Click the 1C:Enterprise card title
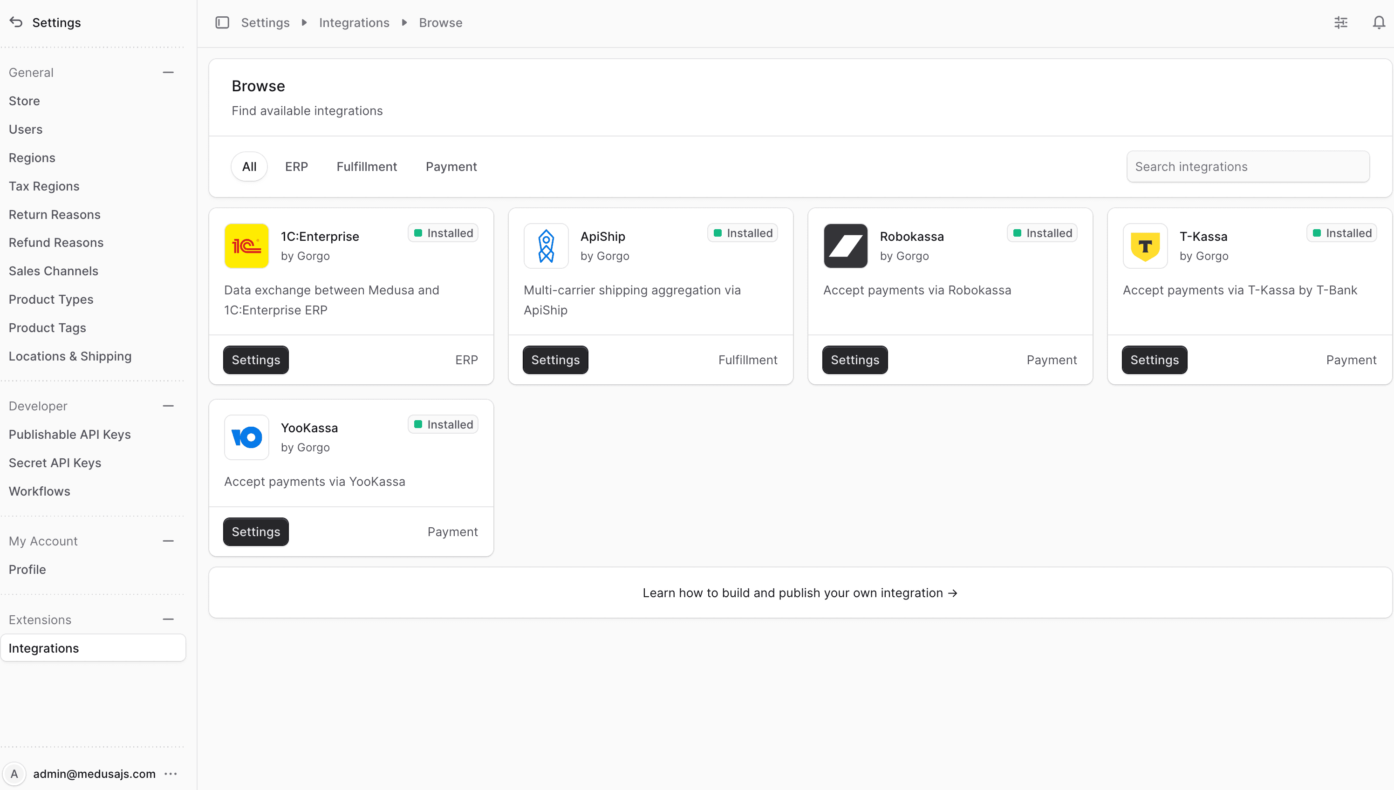Screen dimensions: 1394x790 click(x=320, y=237)
